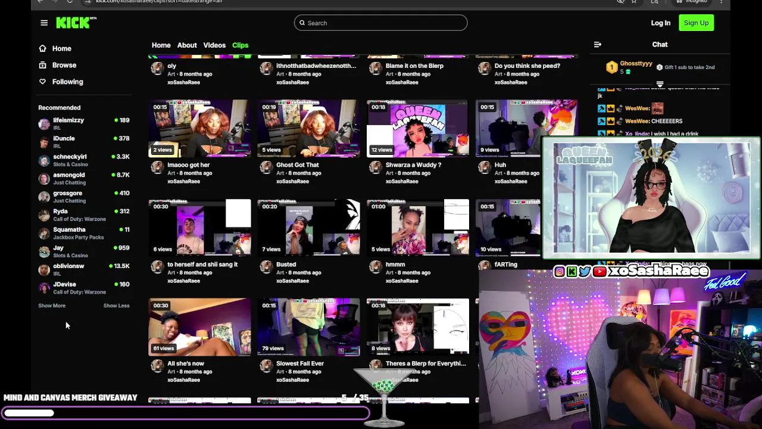The image size is (762, 429).
Task: Open 'lmaooo got her' clip title
Action: point(189,165)
